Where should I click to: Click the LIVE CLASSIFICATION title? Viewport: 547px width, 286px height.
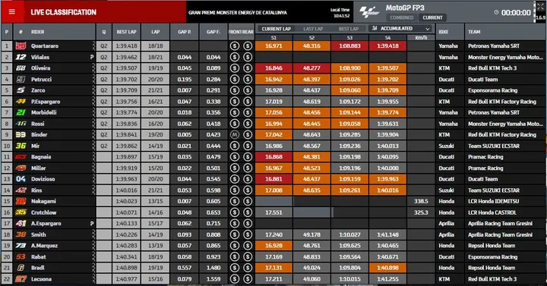pos(63,12)
